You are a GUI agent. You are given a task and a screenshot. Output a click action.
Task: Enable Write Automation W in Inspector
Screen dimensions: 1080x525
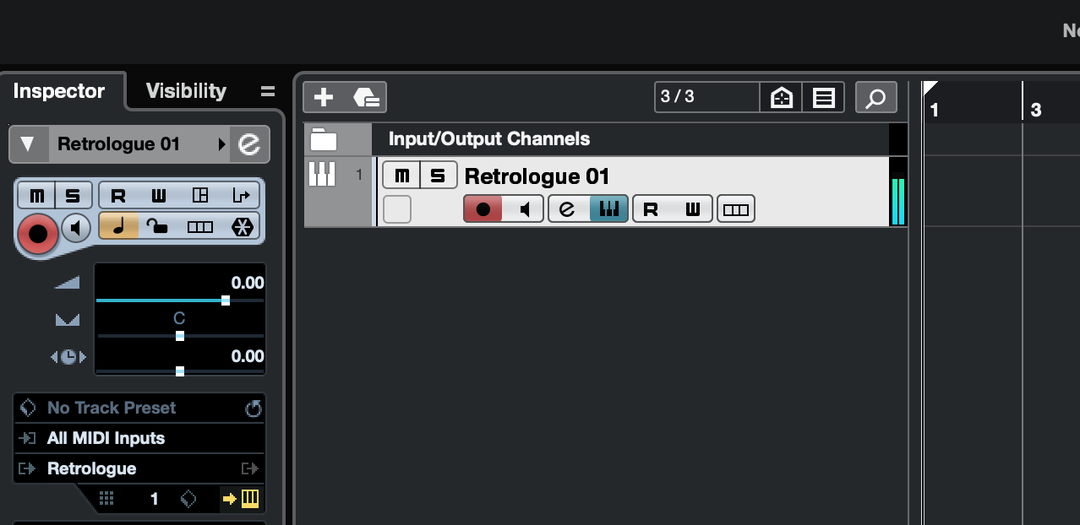[159, 196]
